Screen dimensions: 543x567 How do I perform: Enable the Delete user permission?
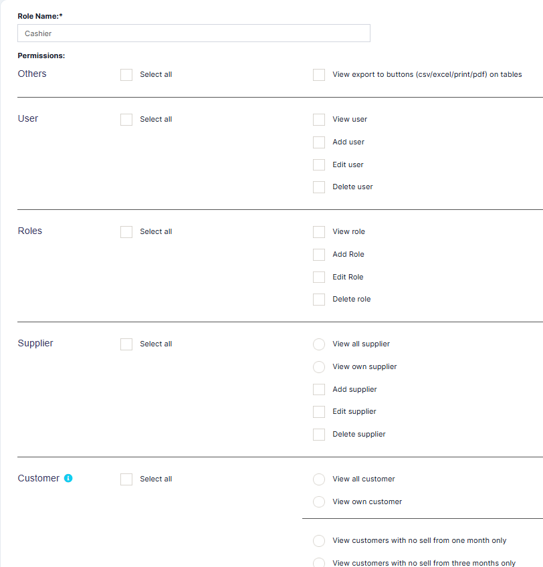tap(319, 187)
